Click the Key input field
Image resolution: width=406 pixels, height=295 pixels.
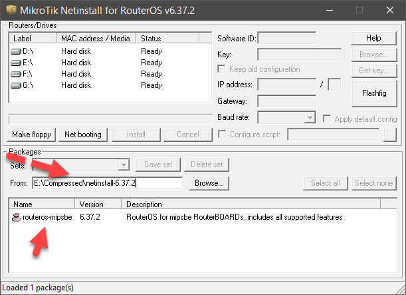[299, 55]
